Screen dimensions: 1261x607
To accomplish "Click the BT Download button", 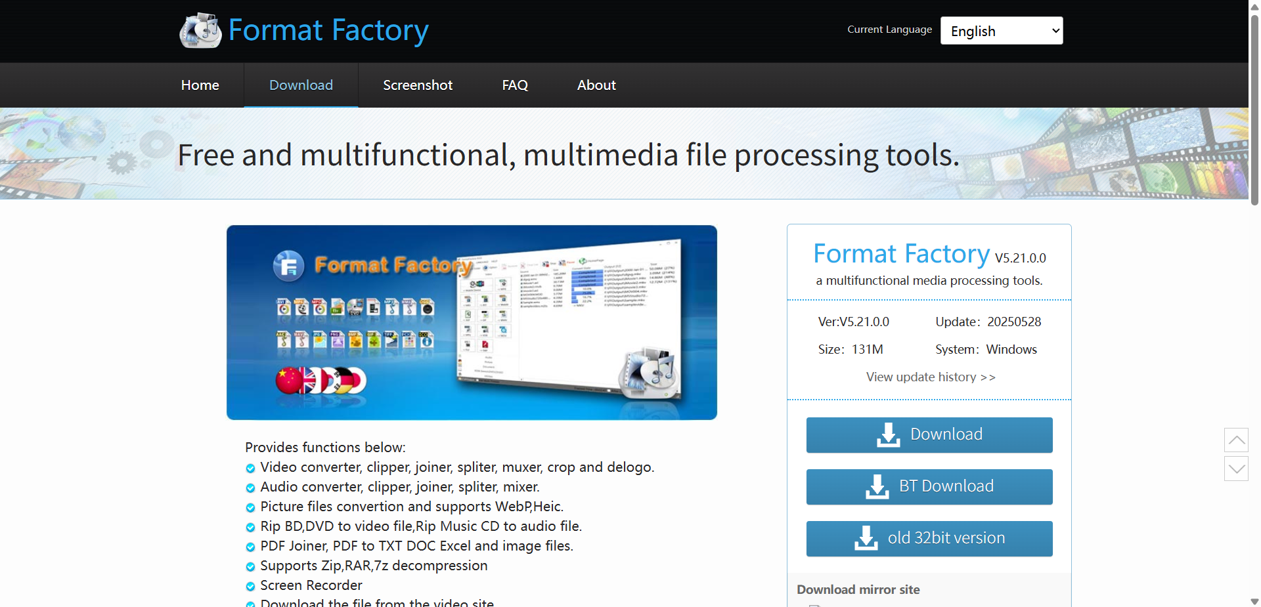I will [929, 486].
